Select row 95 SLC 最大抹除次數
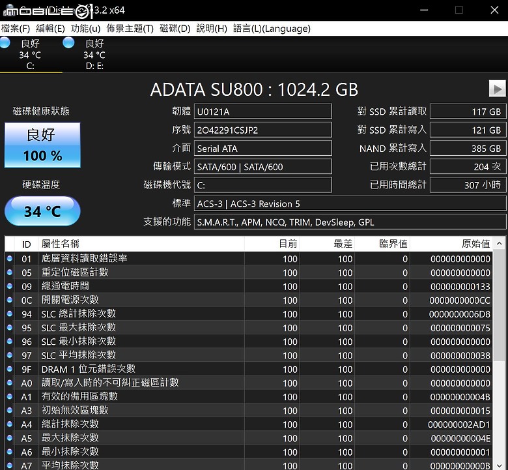508x470 pixels. (x=249, y=328)
